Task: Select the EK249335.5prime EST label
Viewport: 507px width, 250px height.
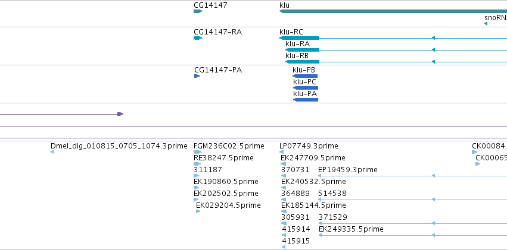Action: point(351,229)
